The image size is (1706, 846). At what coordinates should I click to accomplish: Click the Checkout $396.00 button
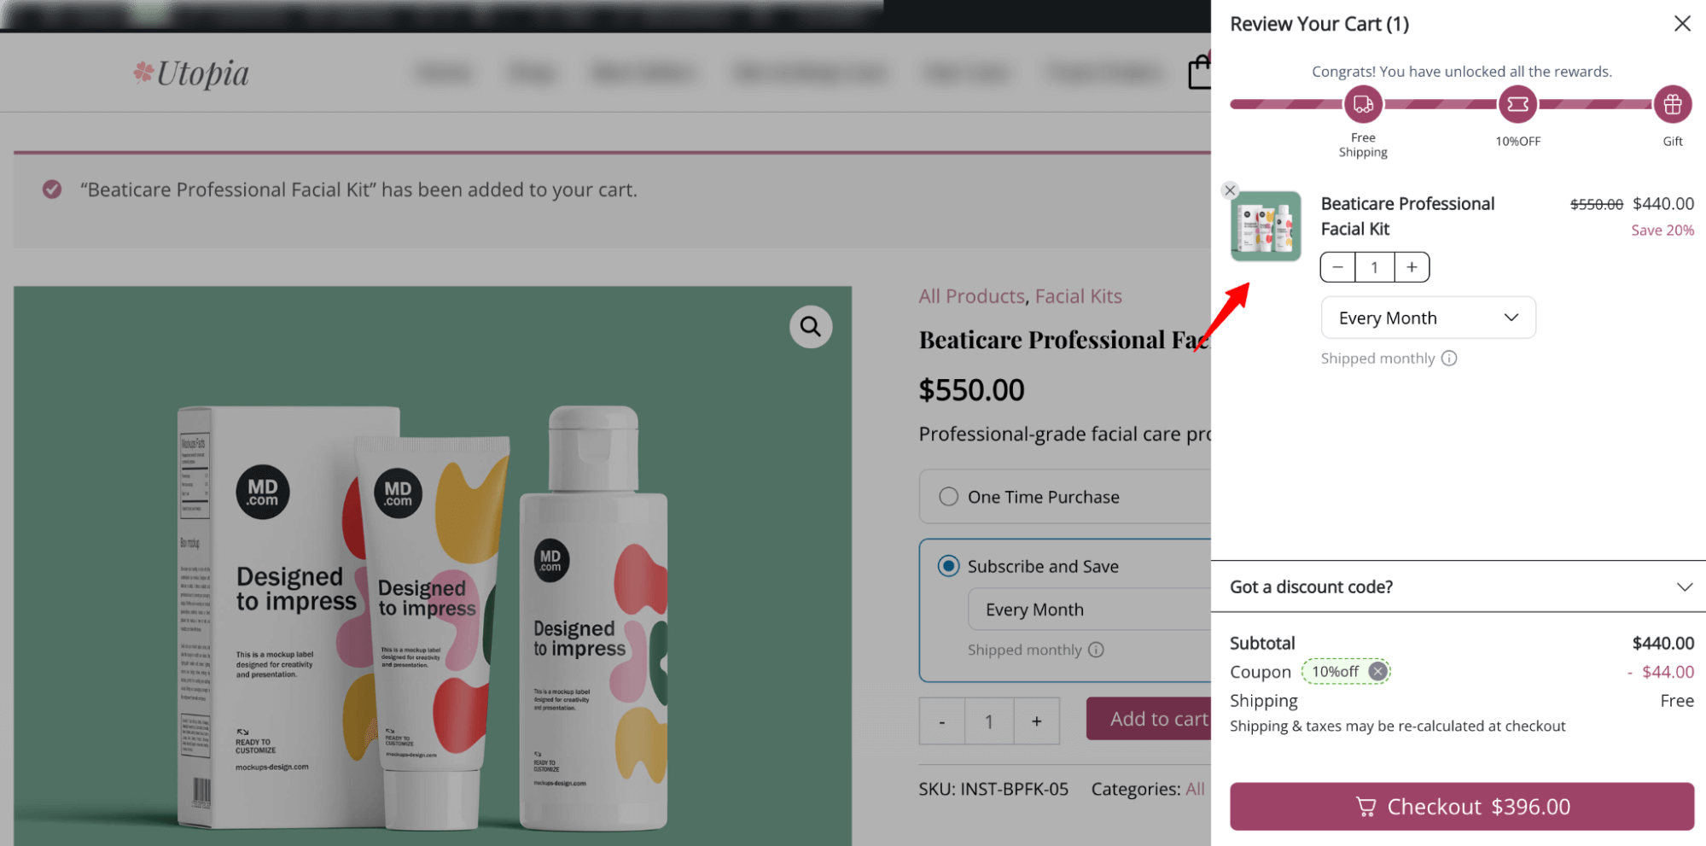tap(1461, 806)
